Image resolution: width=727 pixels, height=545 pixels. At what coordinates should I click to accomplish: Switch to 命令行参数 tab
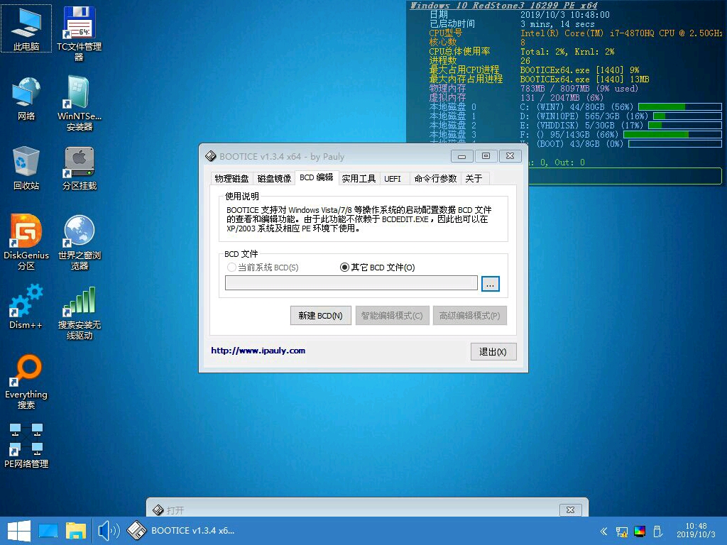coord(435,178)
